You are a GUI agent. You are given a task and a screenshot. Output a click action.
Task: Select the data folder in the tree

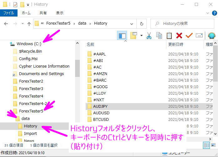point(25,119)
